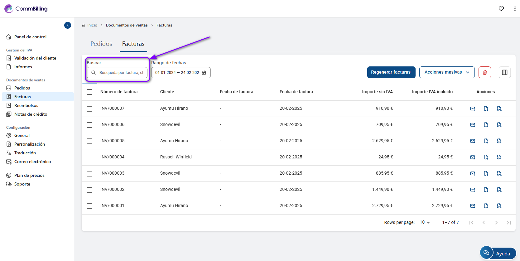Image resolution: width=520 pixels, height=261 pixels.
Task: Expand the Acciones masivas dropdown
Action: [x=447, y=72]
